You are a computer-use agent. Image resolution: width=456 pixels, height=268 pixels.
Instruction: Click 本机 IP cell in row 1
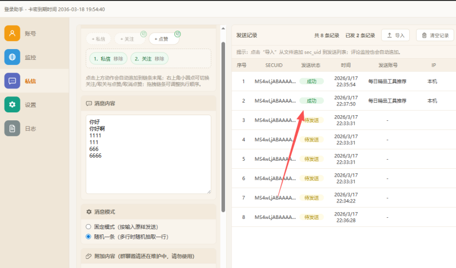[x=432, y=82]
